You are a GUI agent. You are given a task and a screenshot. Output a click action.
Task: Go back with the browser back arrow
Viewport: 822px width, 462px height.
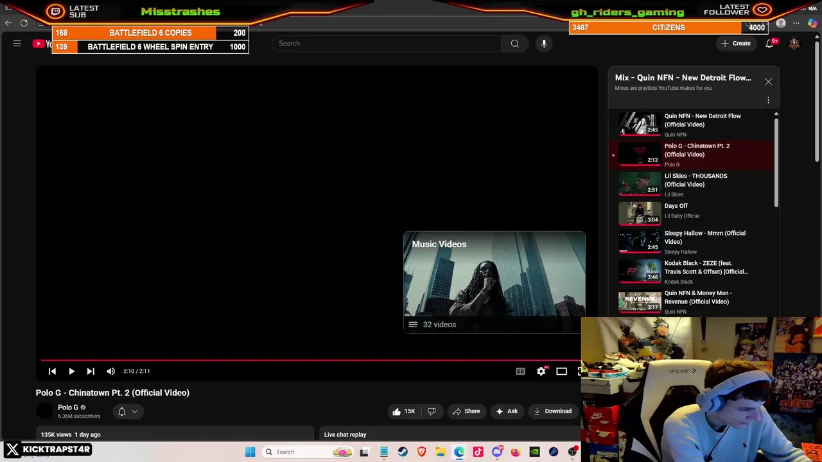click(8, 23)
